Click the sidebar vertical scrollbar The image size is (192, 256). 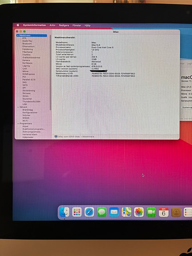pyautogui.click(x=50, y=73)
